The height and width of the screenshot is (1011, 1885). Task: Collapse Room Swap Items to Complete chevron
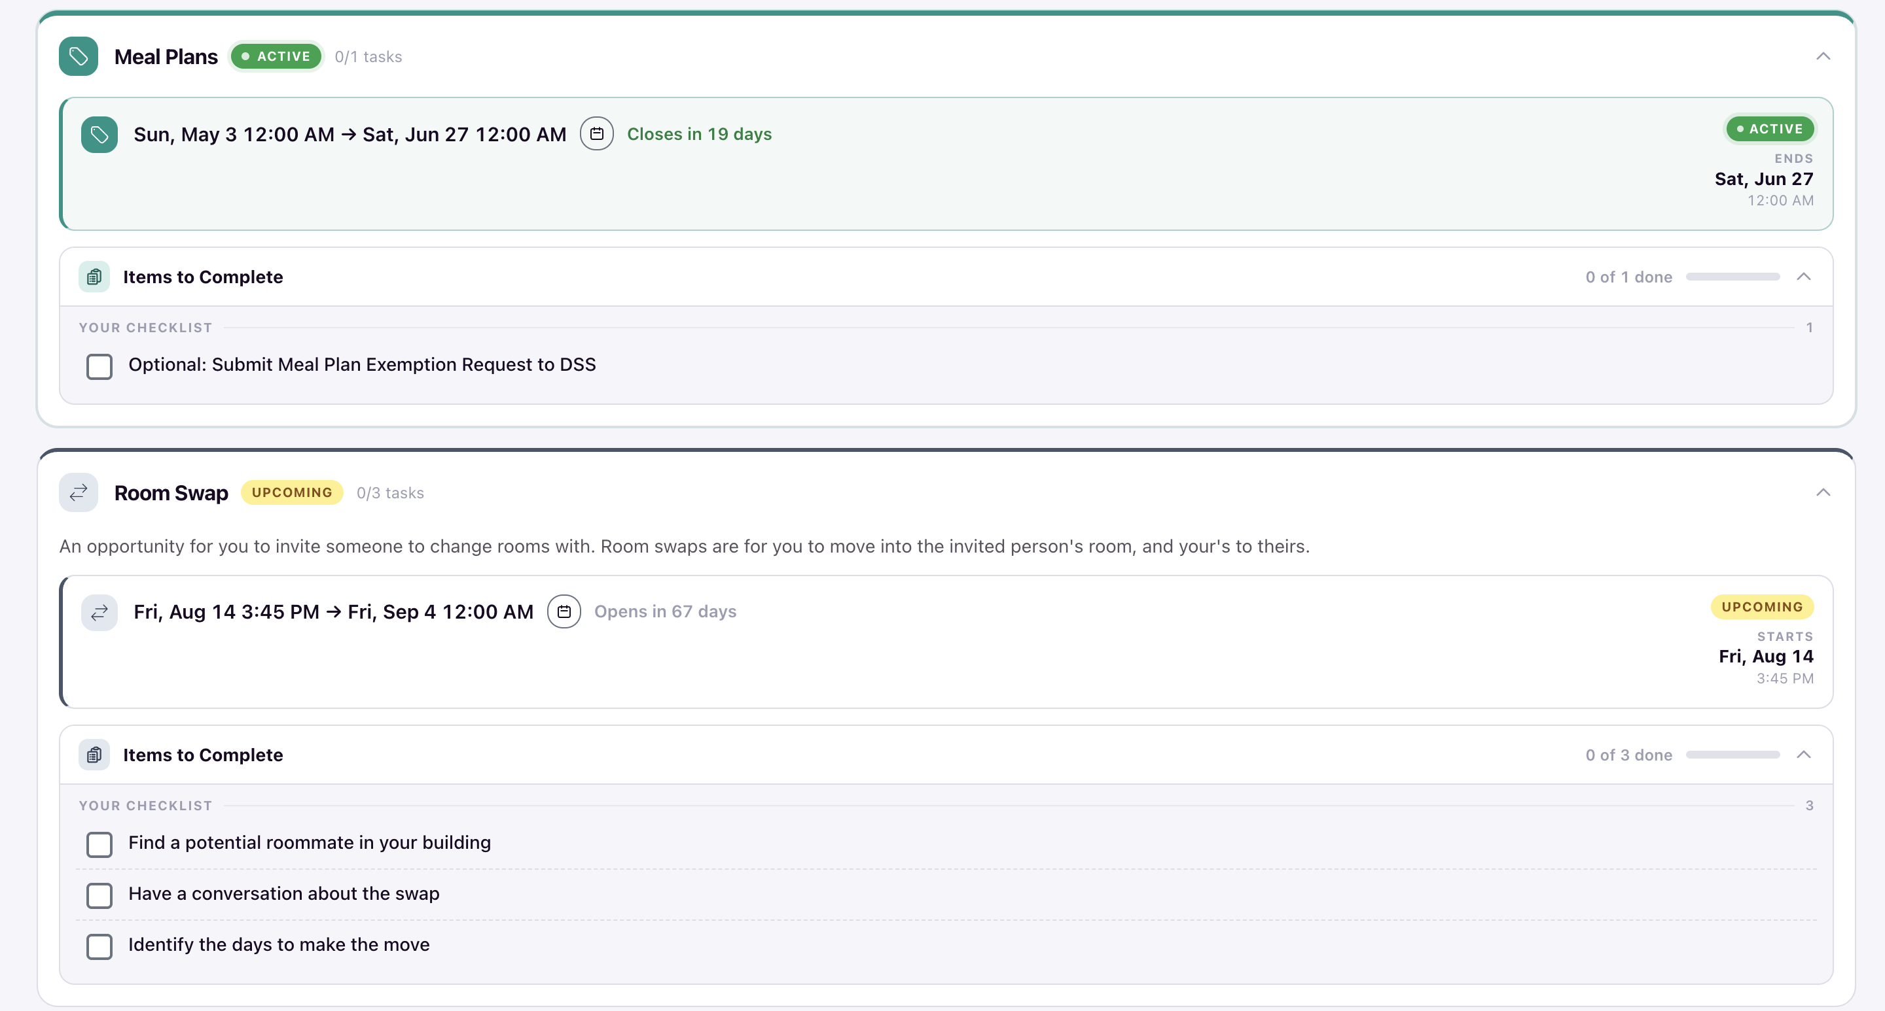[1804, 755]
